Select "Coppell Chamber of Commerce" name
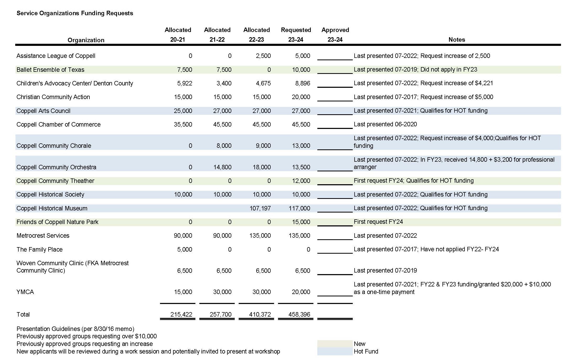This screenshot has height=364, width=577. pos(58,124)
